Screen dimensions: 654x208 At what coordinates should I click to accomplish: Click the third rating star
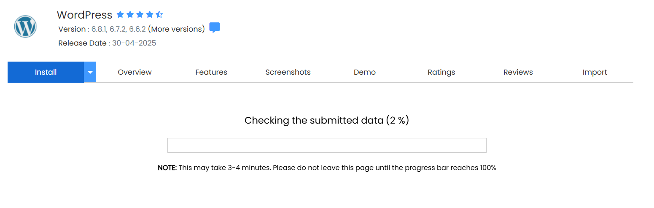[x=140, y=15]
